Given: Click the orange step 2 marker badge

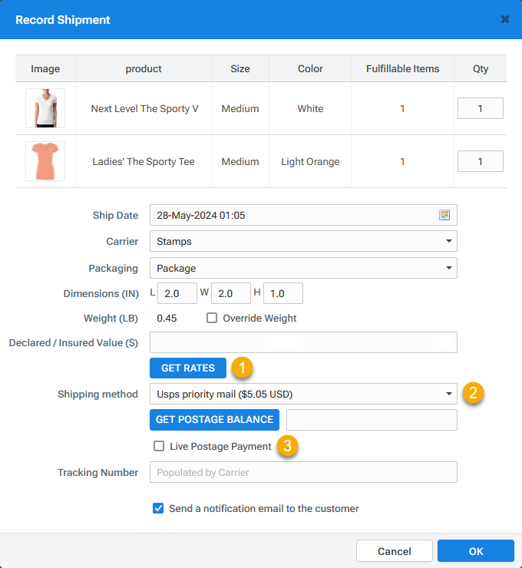Looking at the screenshot, I should [473, 395].
